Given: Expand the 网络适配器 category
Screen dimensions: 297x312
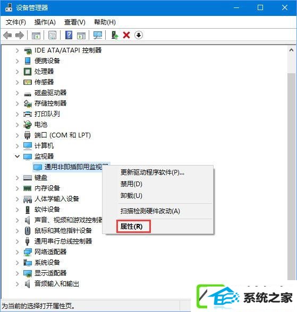Looking at the screenshot, I should pos(18,252).
